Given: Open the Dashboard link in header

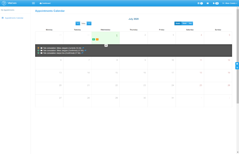Looking at the screenshot, I should [45, 3].
